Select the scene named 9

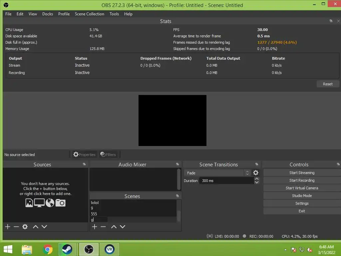[x=133, y=208]
